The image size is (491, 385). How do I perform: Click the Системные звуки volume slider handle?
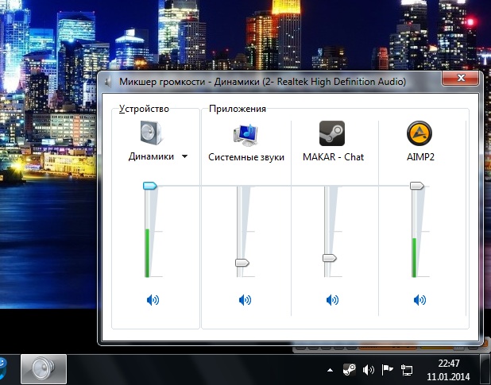[x=242, y=263]
